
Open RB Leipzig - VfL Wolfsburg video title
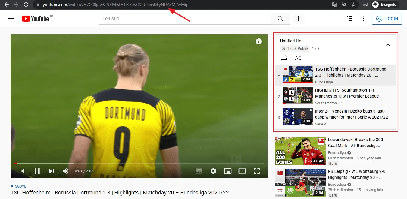(x=358, y=174)
